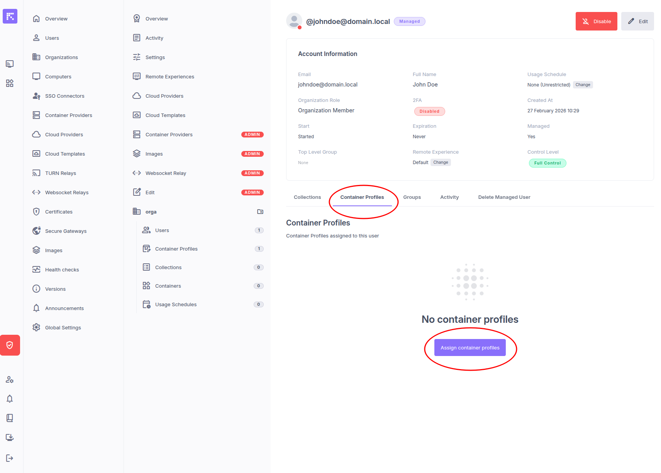Open the user settings icon in the left rail

10,380
